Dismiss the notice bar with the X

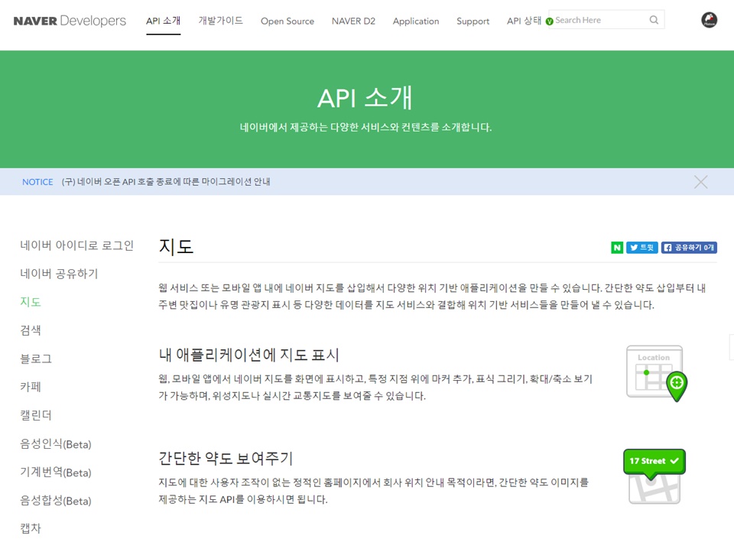coord(700,182)
